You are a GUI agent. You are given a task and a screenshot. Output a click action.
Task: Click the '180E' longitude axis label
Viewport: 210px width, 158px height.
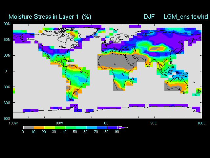click(201, 123)
